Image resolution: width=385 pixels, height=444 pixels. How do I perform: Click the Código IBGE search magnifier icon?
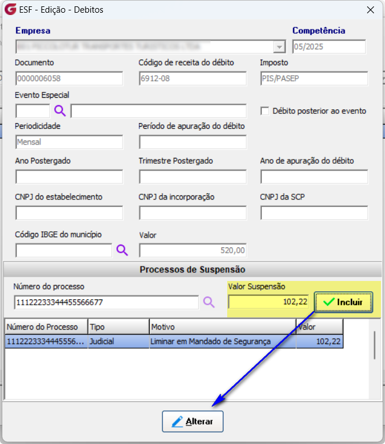[123, 250]
